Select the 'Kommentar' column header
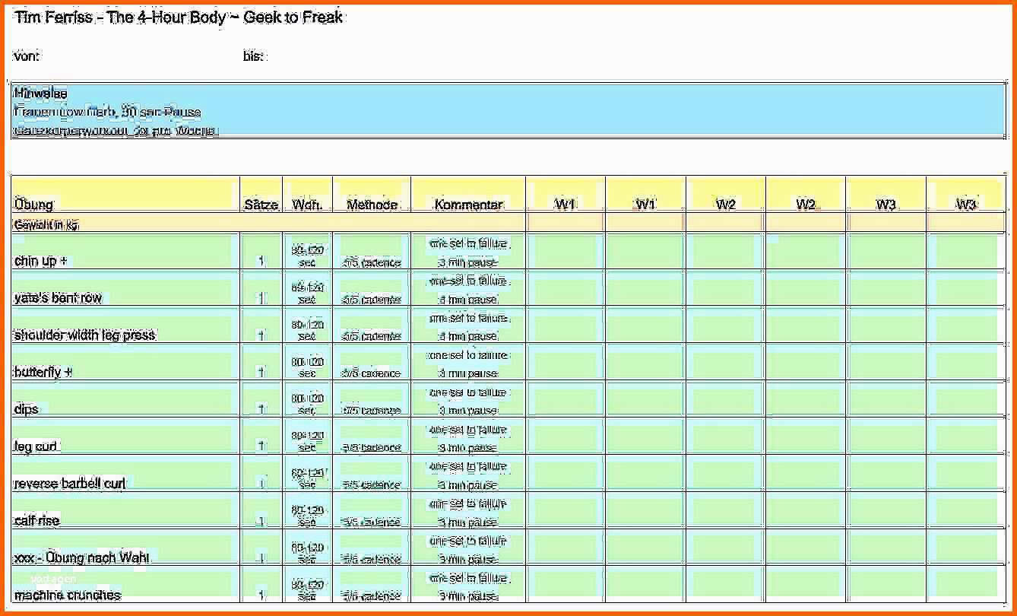This screenshot has width=1017, height=616. [x=468, y=195]
